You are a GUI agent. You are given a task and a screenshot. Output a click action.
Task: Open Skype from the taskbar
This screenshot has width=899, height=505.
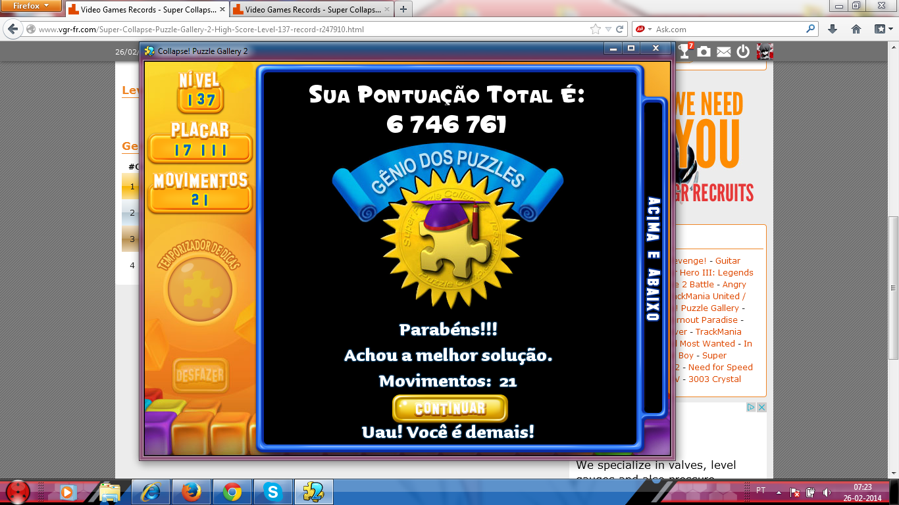coord(272,492)
